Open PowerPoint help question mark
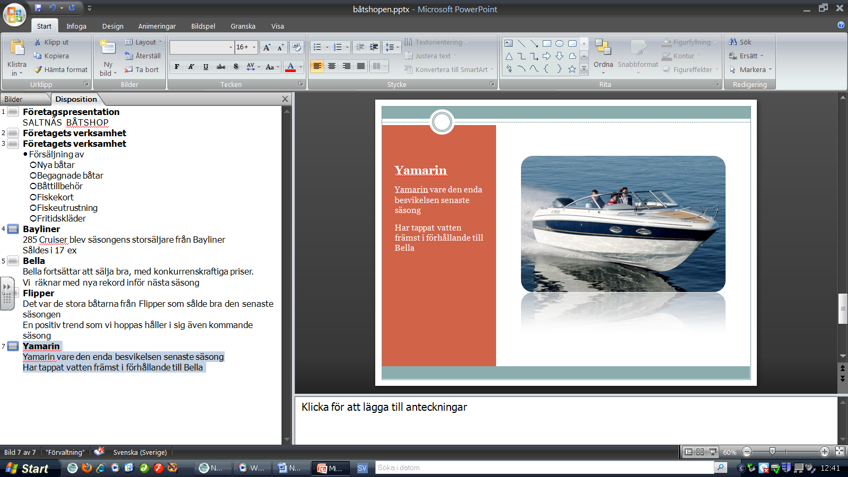This screenshot has width=848, height=477. 841,25
